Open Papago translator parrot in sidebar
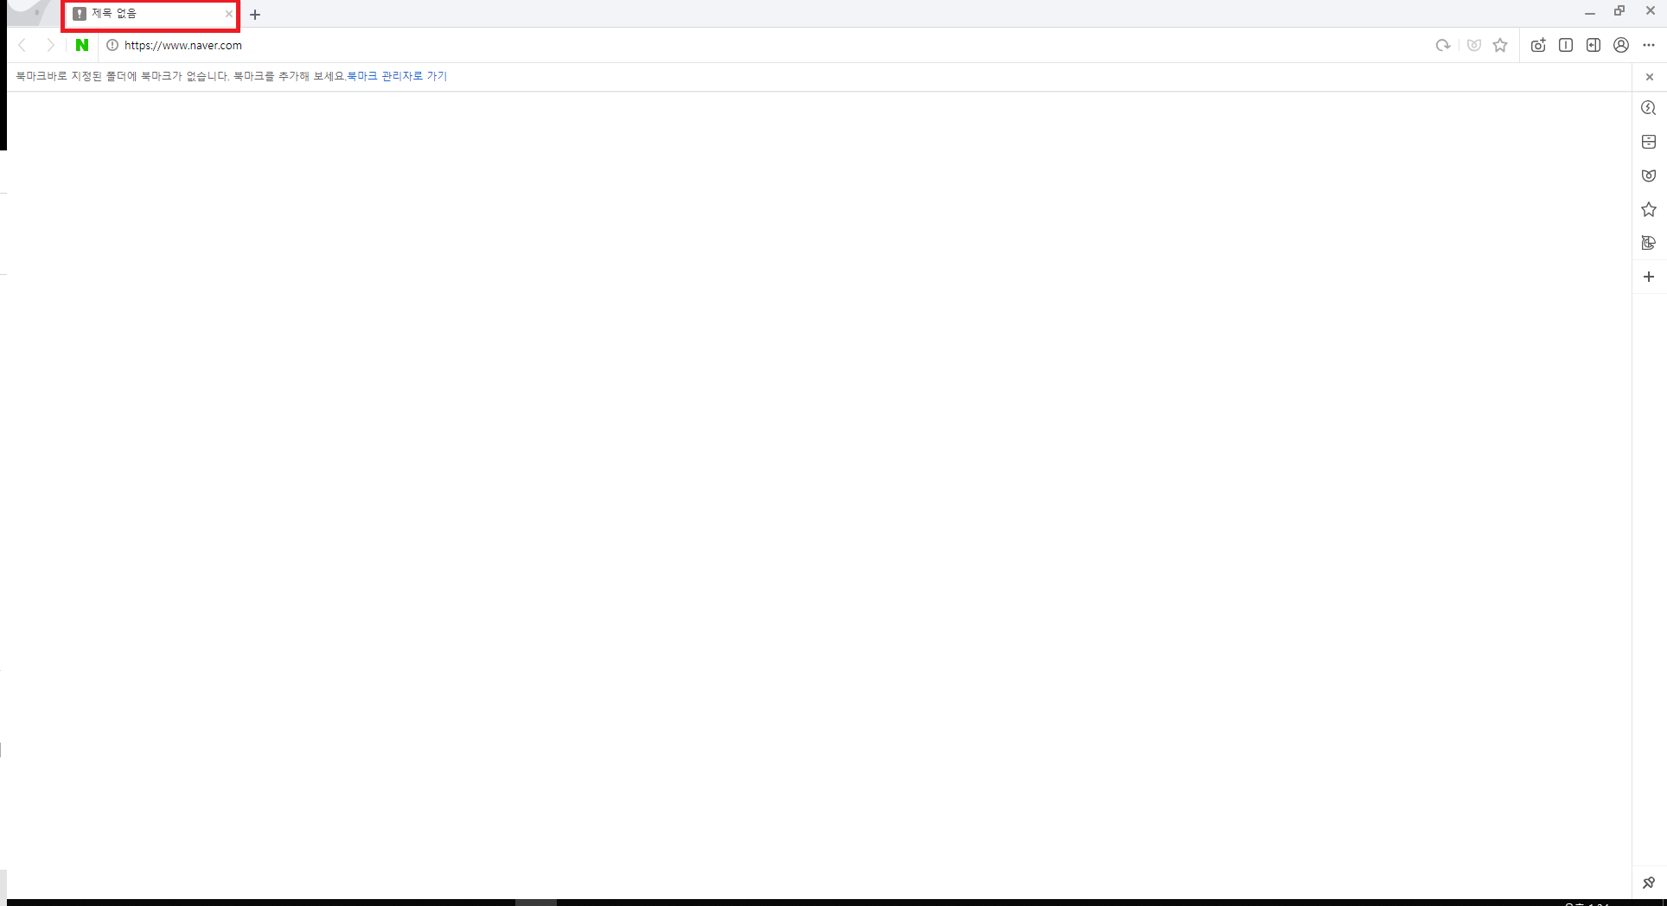This screenshot has height=906, width=1667. (1649, 243)
